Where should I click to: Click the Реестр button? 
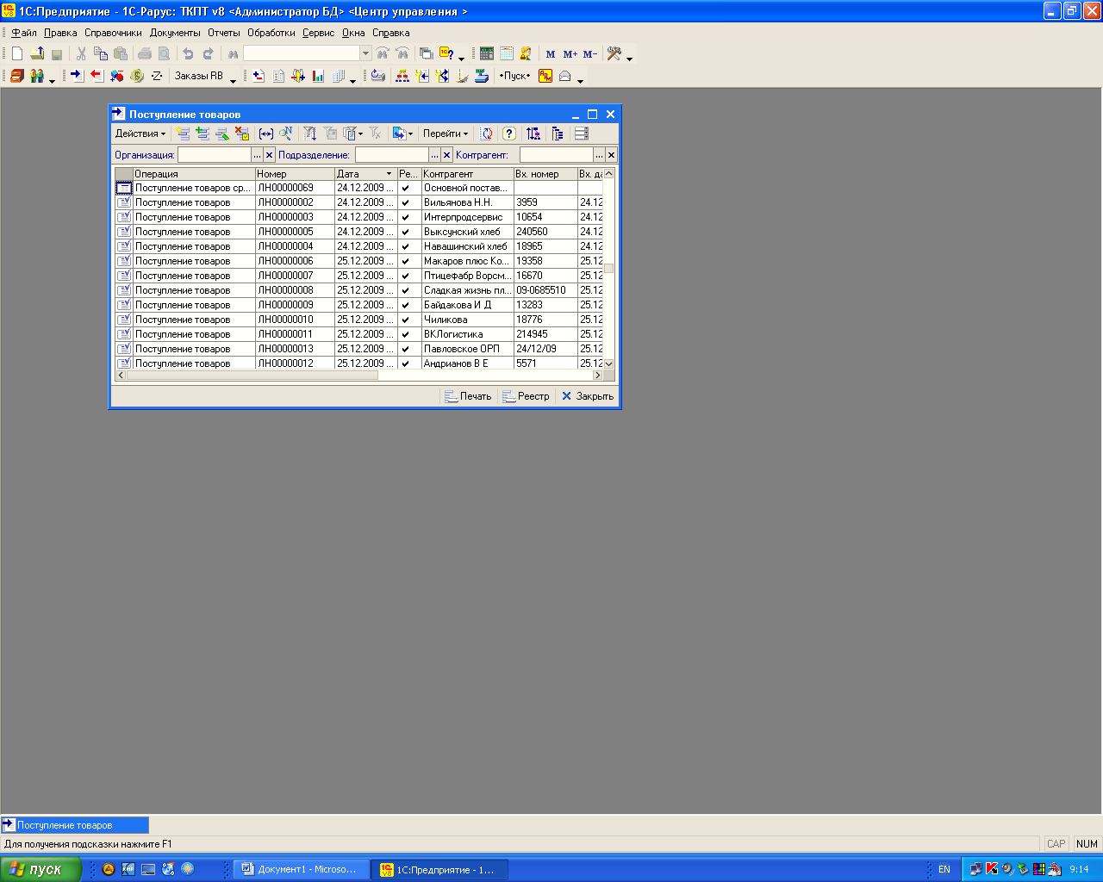pyautogui.click(x=526, y=396)
